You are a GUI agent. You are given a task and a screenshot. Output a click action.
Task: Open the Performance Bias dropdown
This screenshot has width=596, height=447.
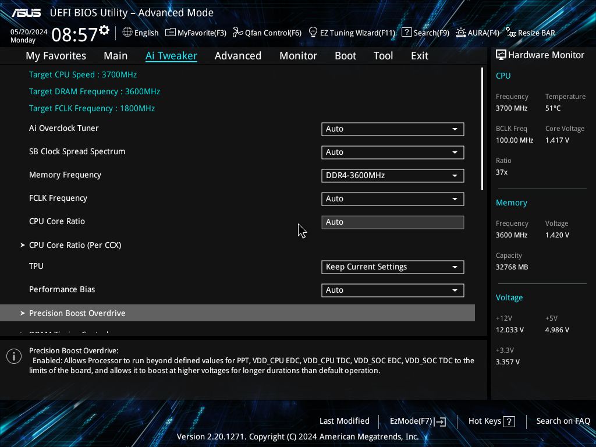click(393, 290)
